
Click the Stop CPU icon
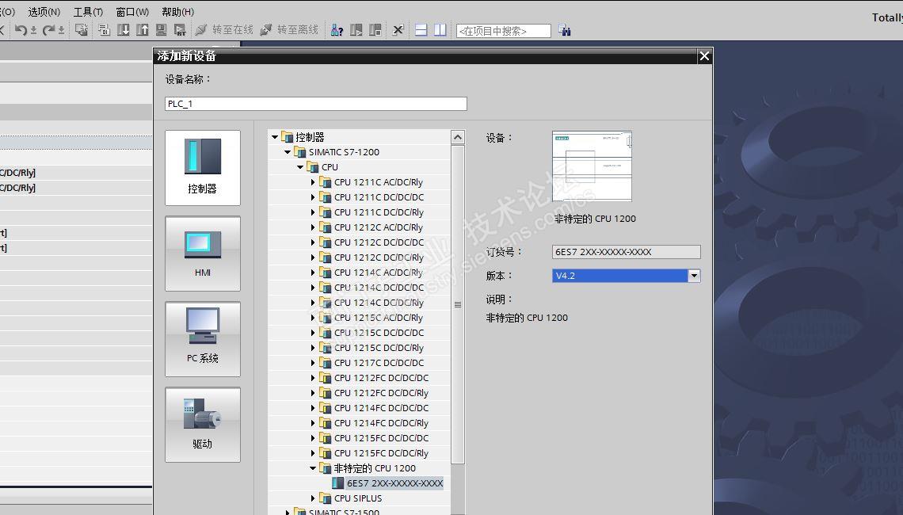click(375, 30)
